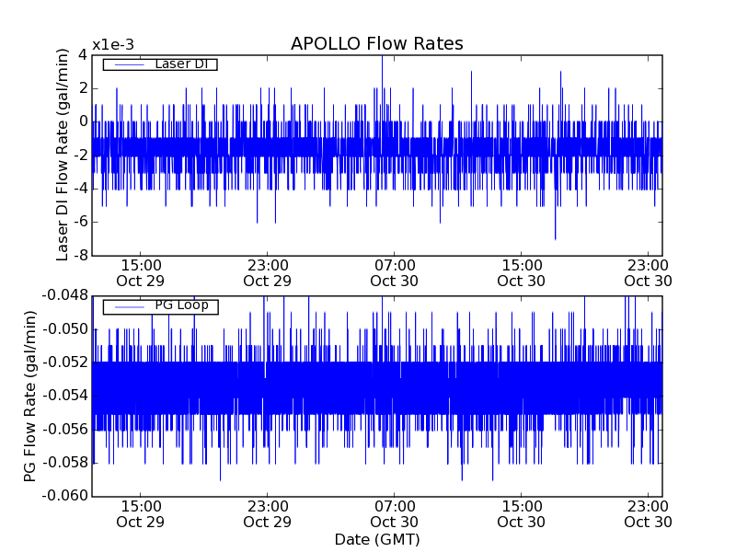
Task: Click bottom plot 23:00 Oct 30 tick label
Action: (649, 514)
